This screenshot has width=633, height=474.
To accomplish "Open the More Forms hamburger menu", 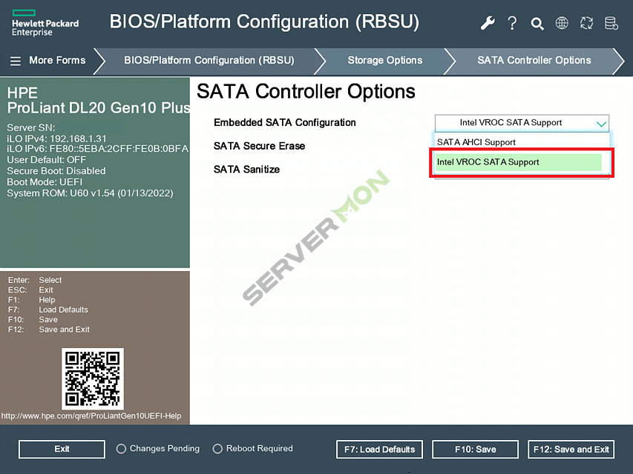I will [x=16, y=61].
